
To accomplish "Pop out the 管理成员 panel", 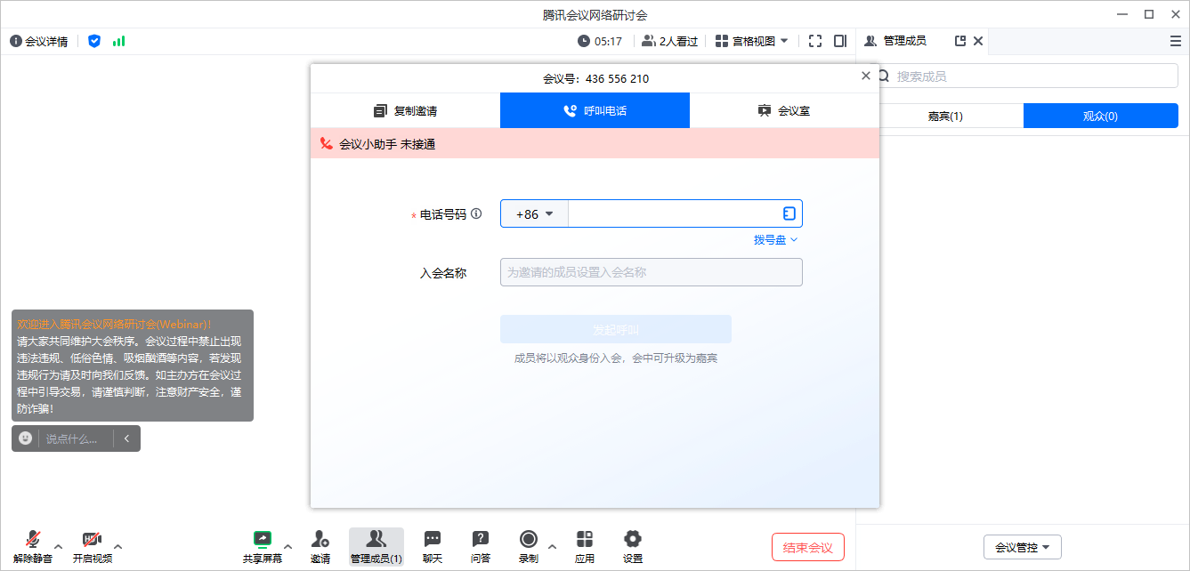I will (x=960, y=41).
